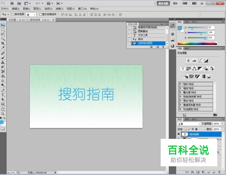The height and width of the screenshot is (175, 226).
Task: Open the 正常 blend mode dropdown
Action: click(189, 124)
